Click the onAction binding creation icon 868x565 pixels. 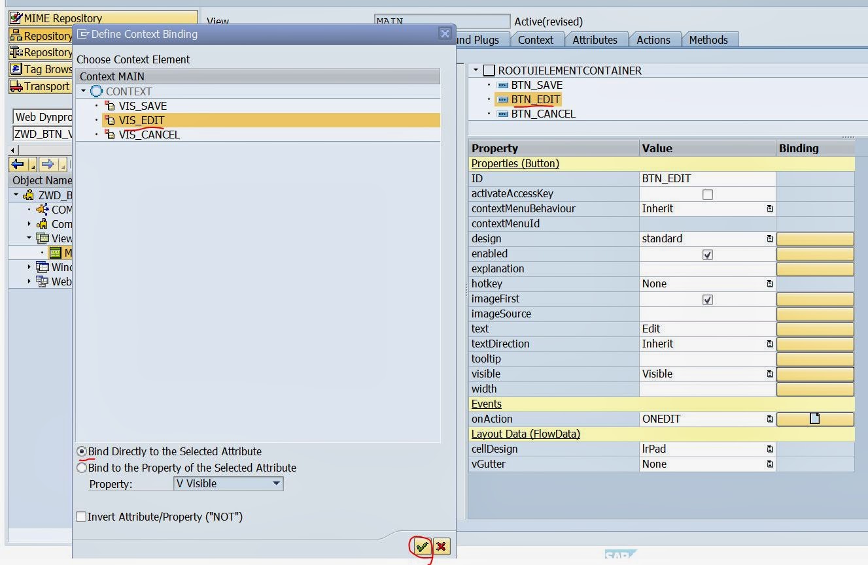[815, 419]
